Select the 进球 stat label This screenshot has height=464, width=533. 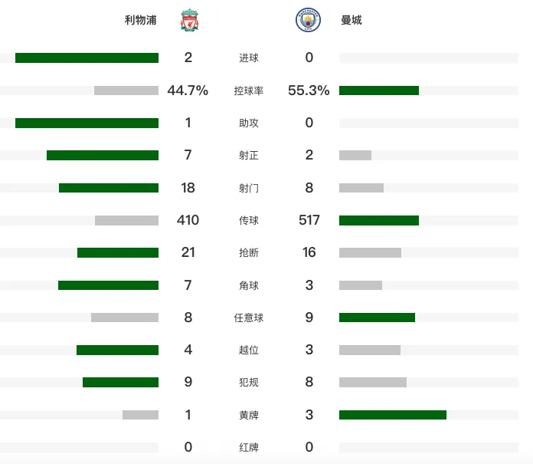(248, 58)
